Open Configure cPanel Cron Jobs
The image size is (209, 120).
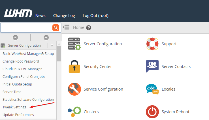(24, 77)
